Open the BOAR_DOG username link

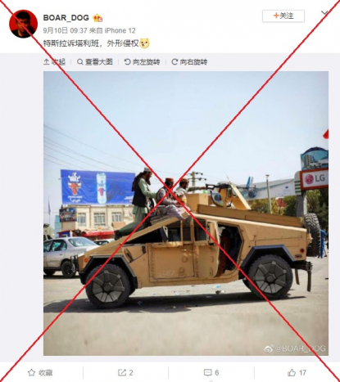[66, 18]
